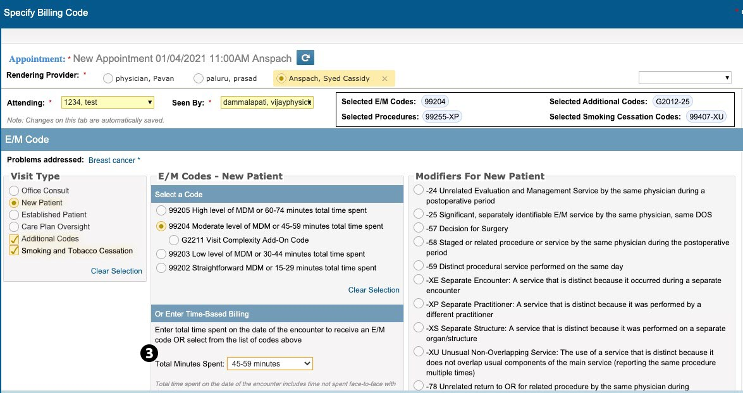Select G2211 Visit Complexity Add-On Code
Screen dimensions: 743x393
click(x=174, y=240)
